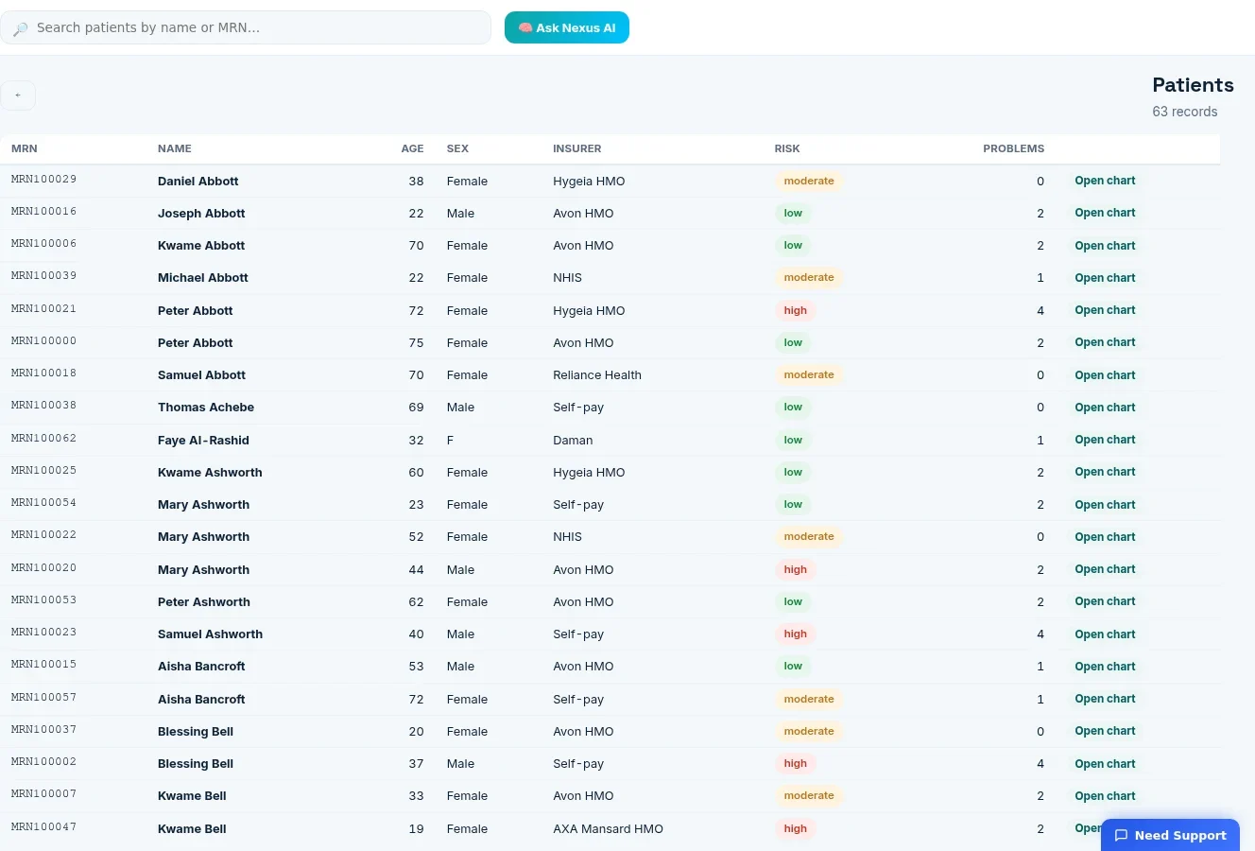This screenshot has height=851, width=1255.
Task: Focus the patient search field
Action: [246, 27]
